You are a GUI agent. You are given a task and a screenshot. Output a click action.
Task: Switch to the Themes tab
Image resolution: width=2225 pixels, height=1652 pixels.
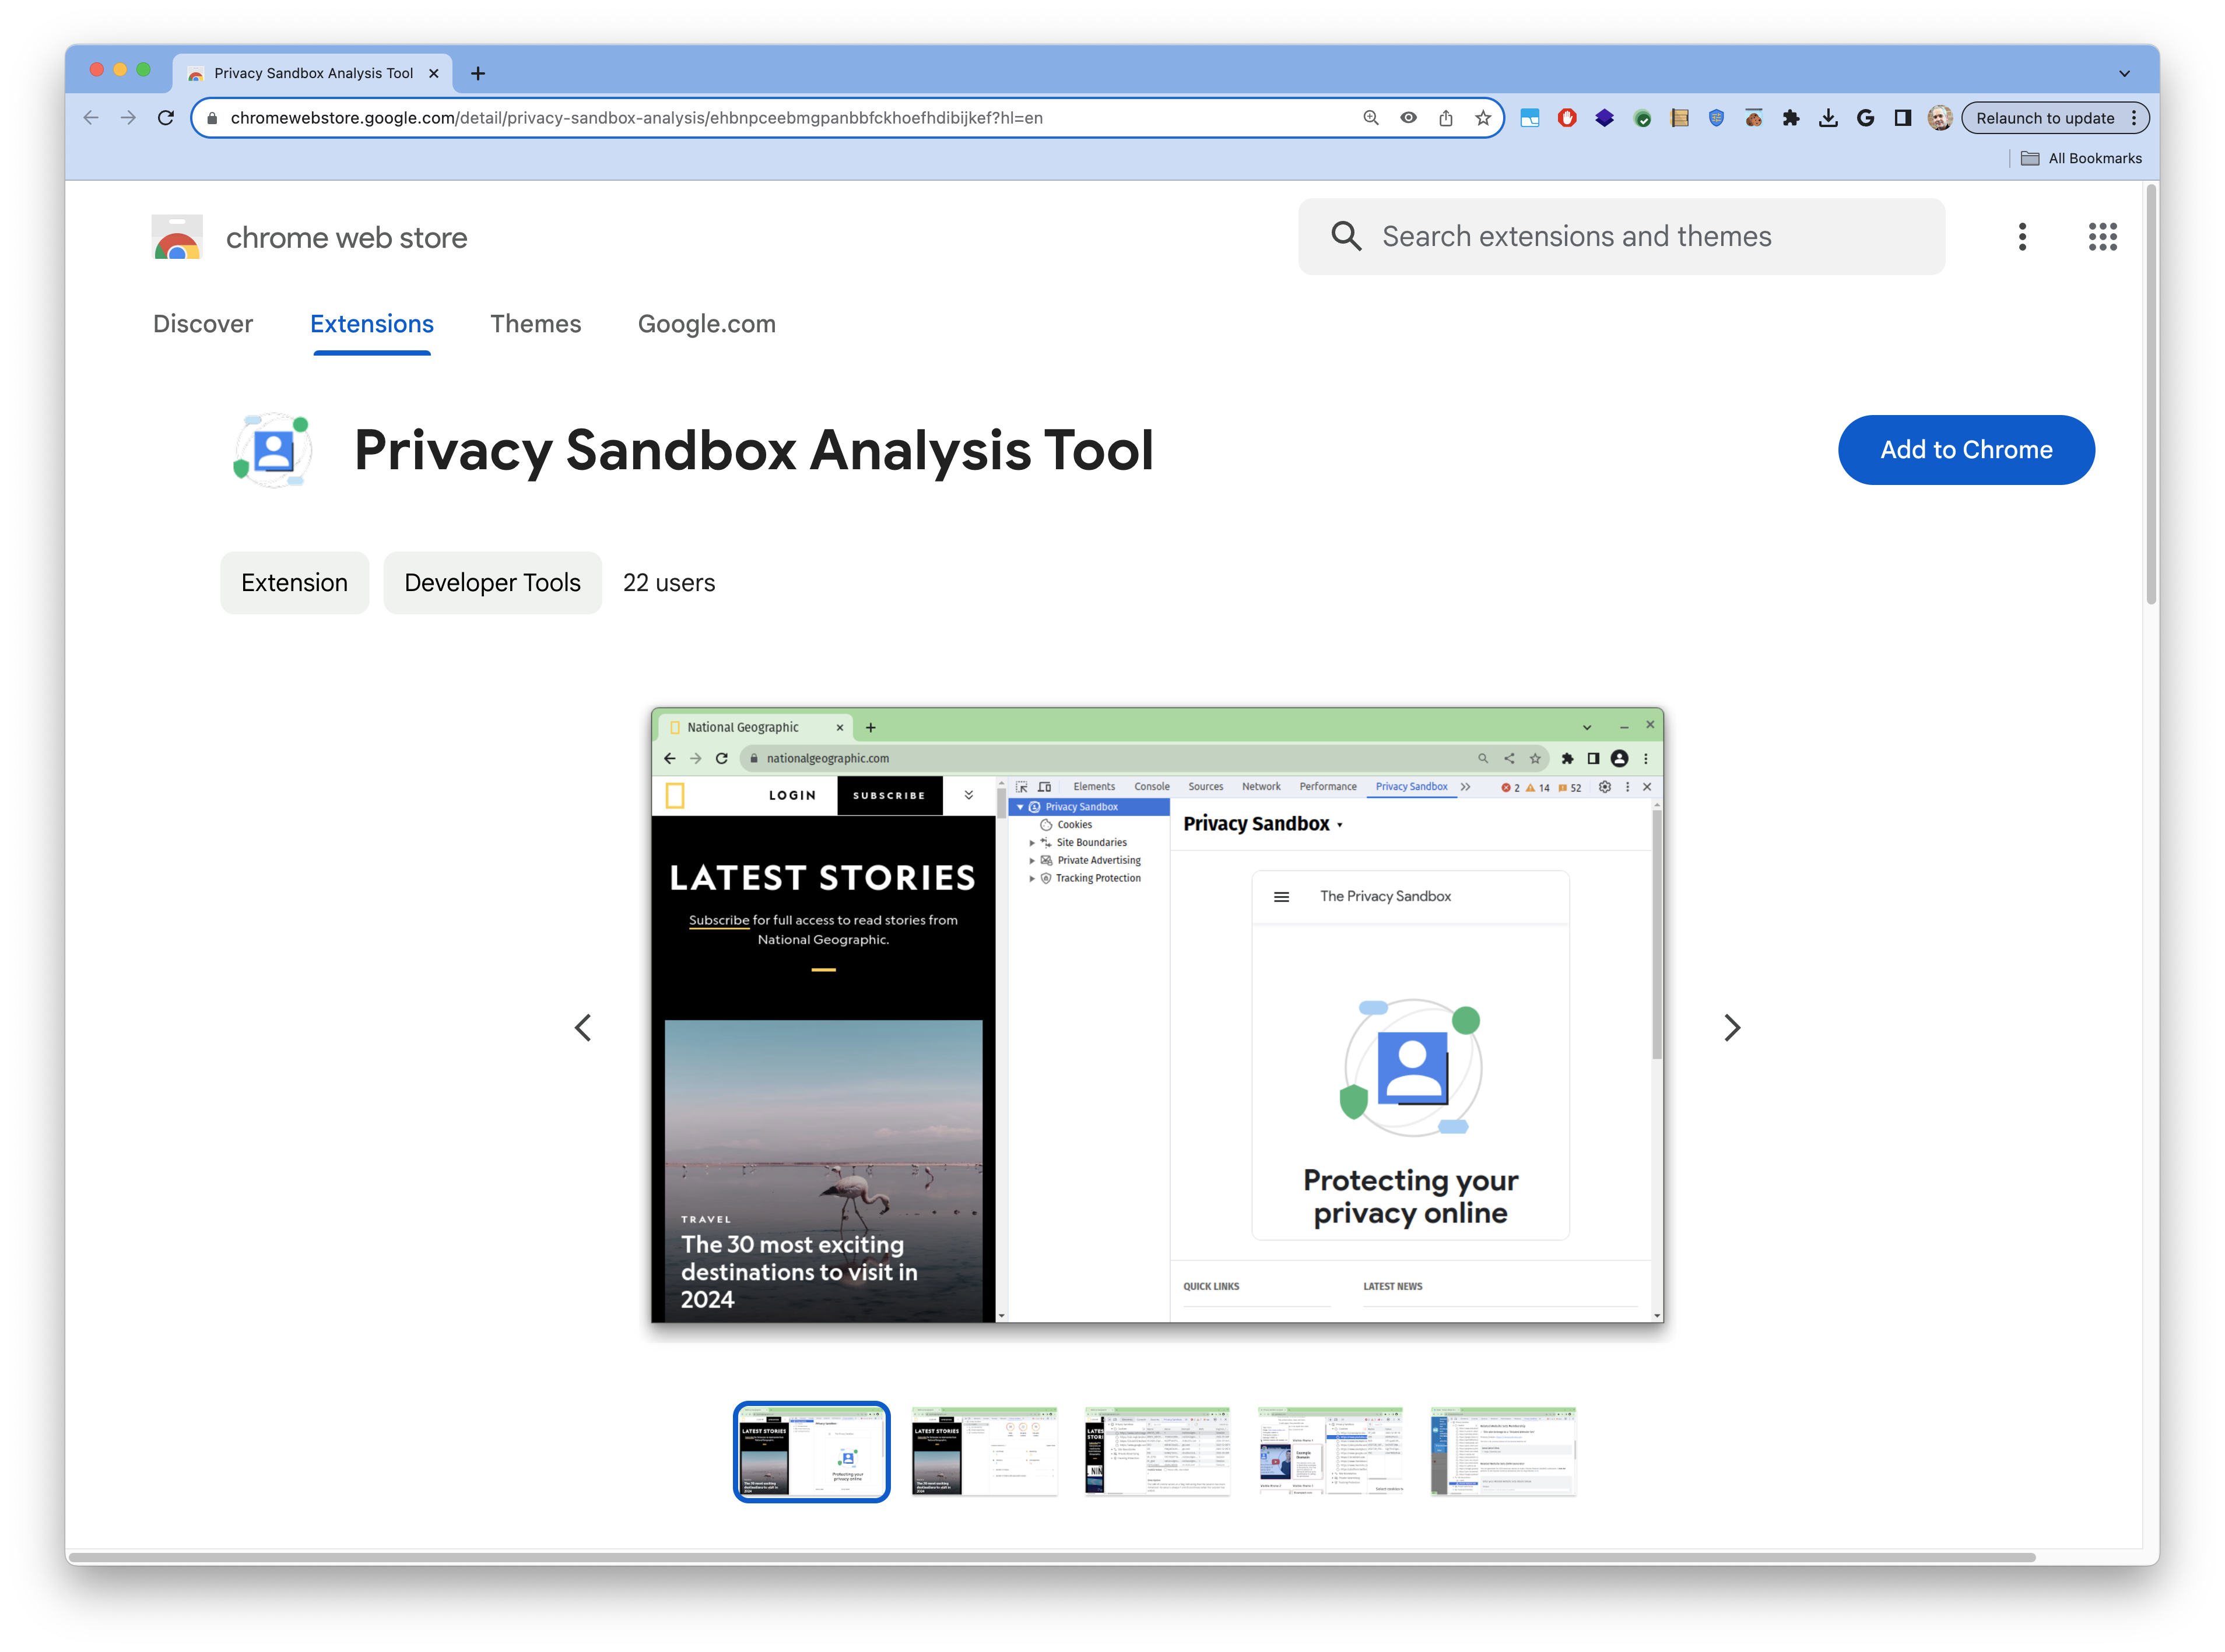coord(535,324)
